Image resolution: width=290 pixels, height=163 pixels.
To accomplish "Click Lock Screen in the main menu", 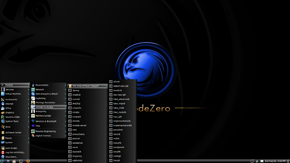I will click(11, 148).
